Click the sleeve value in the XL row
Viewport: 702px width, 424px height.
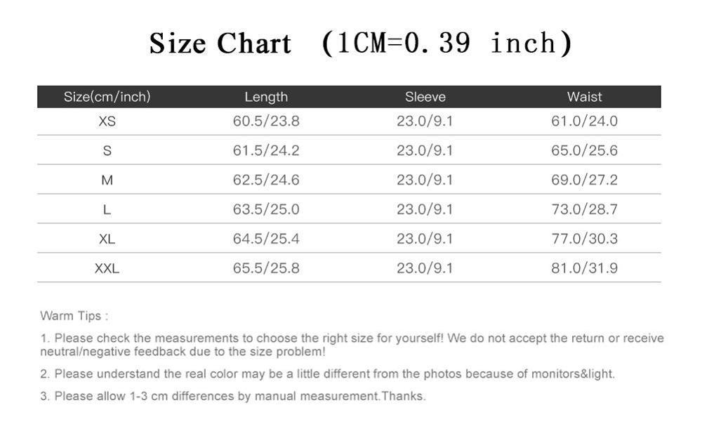click(x=425, y=239)
